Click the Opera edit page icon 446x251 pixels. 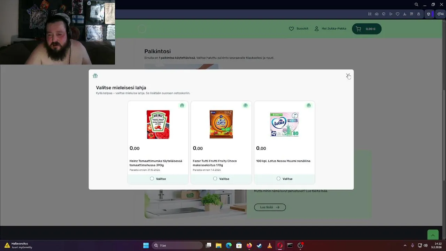tap(370, 14)
